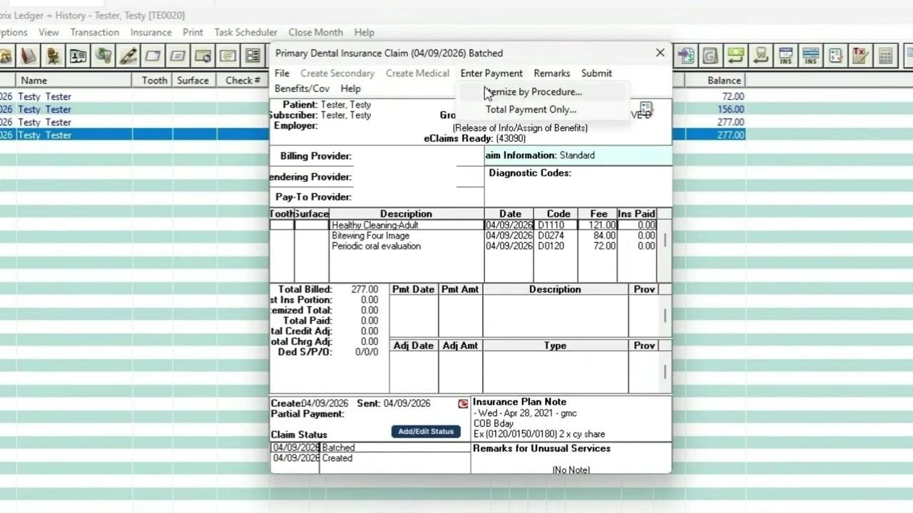Select the Healthy Cleaning-Adult procedure row

(x=463, y=225)
